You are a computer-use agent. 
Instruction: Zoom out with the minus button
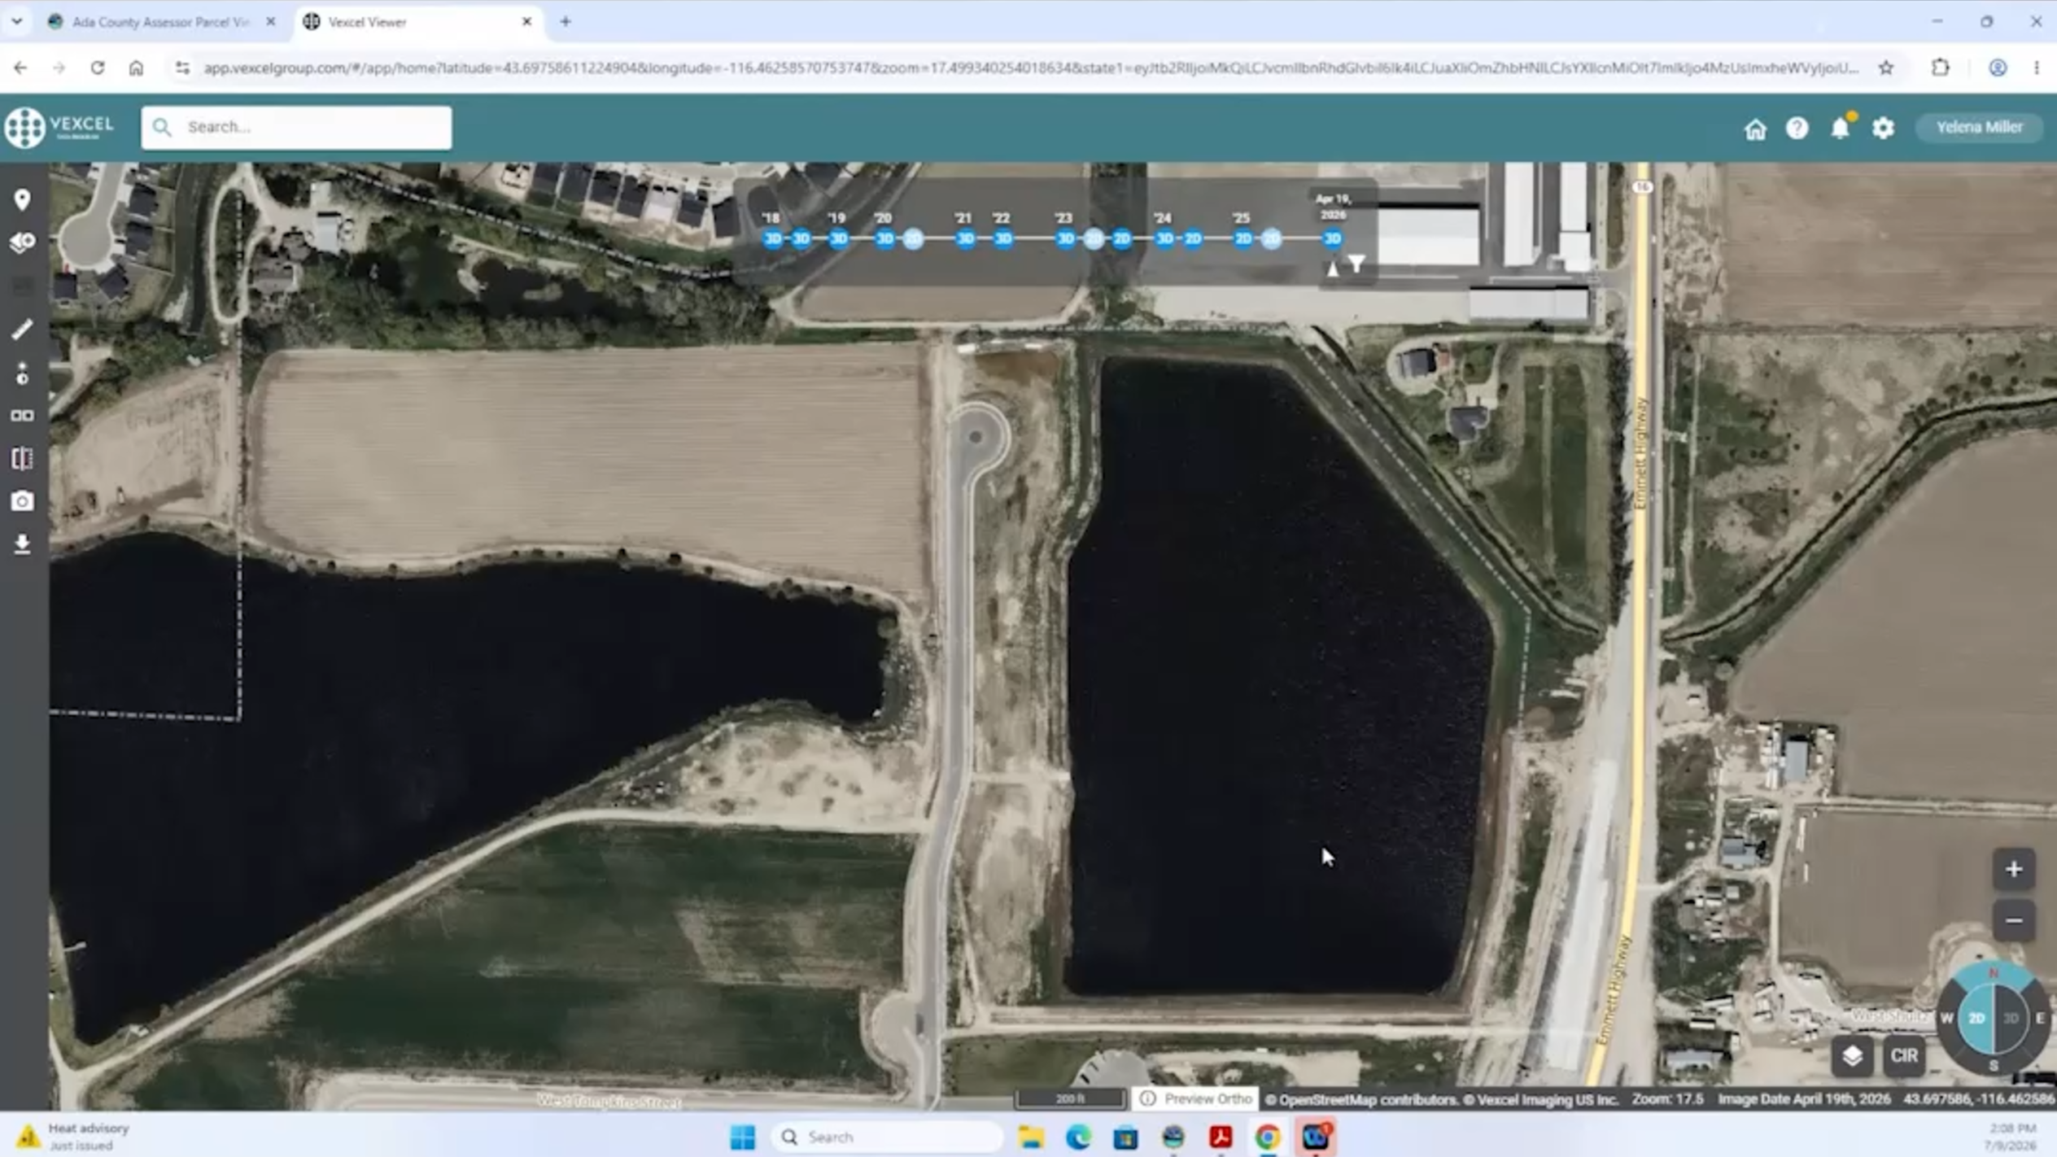(x=2014, y=921)
